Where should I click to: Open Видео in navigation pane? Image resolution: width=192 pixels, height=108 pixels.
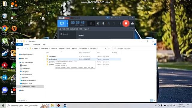[x=24, y=66]
